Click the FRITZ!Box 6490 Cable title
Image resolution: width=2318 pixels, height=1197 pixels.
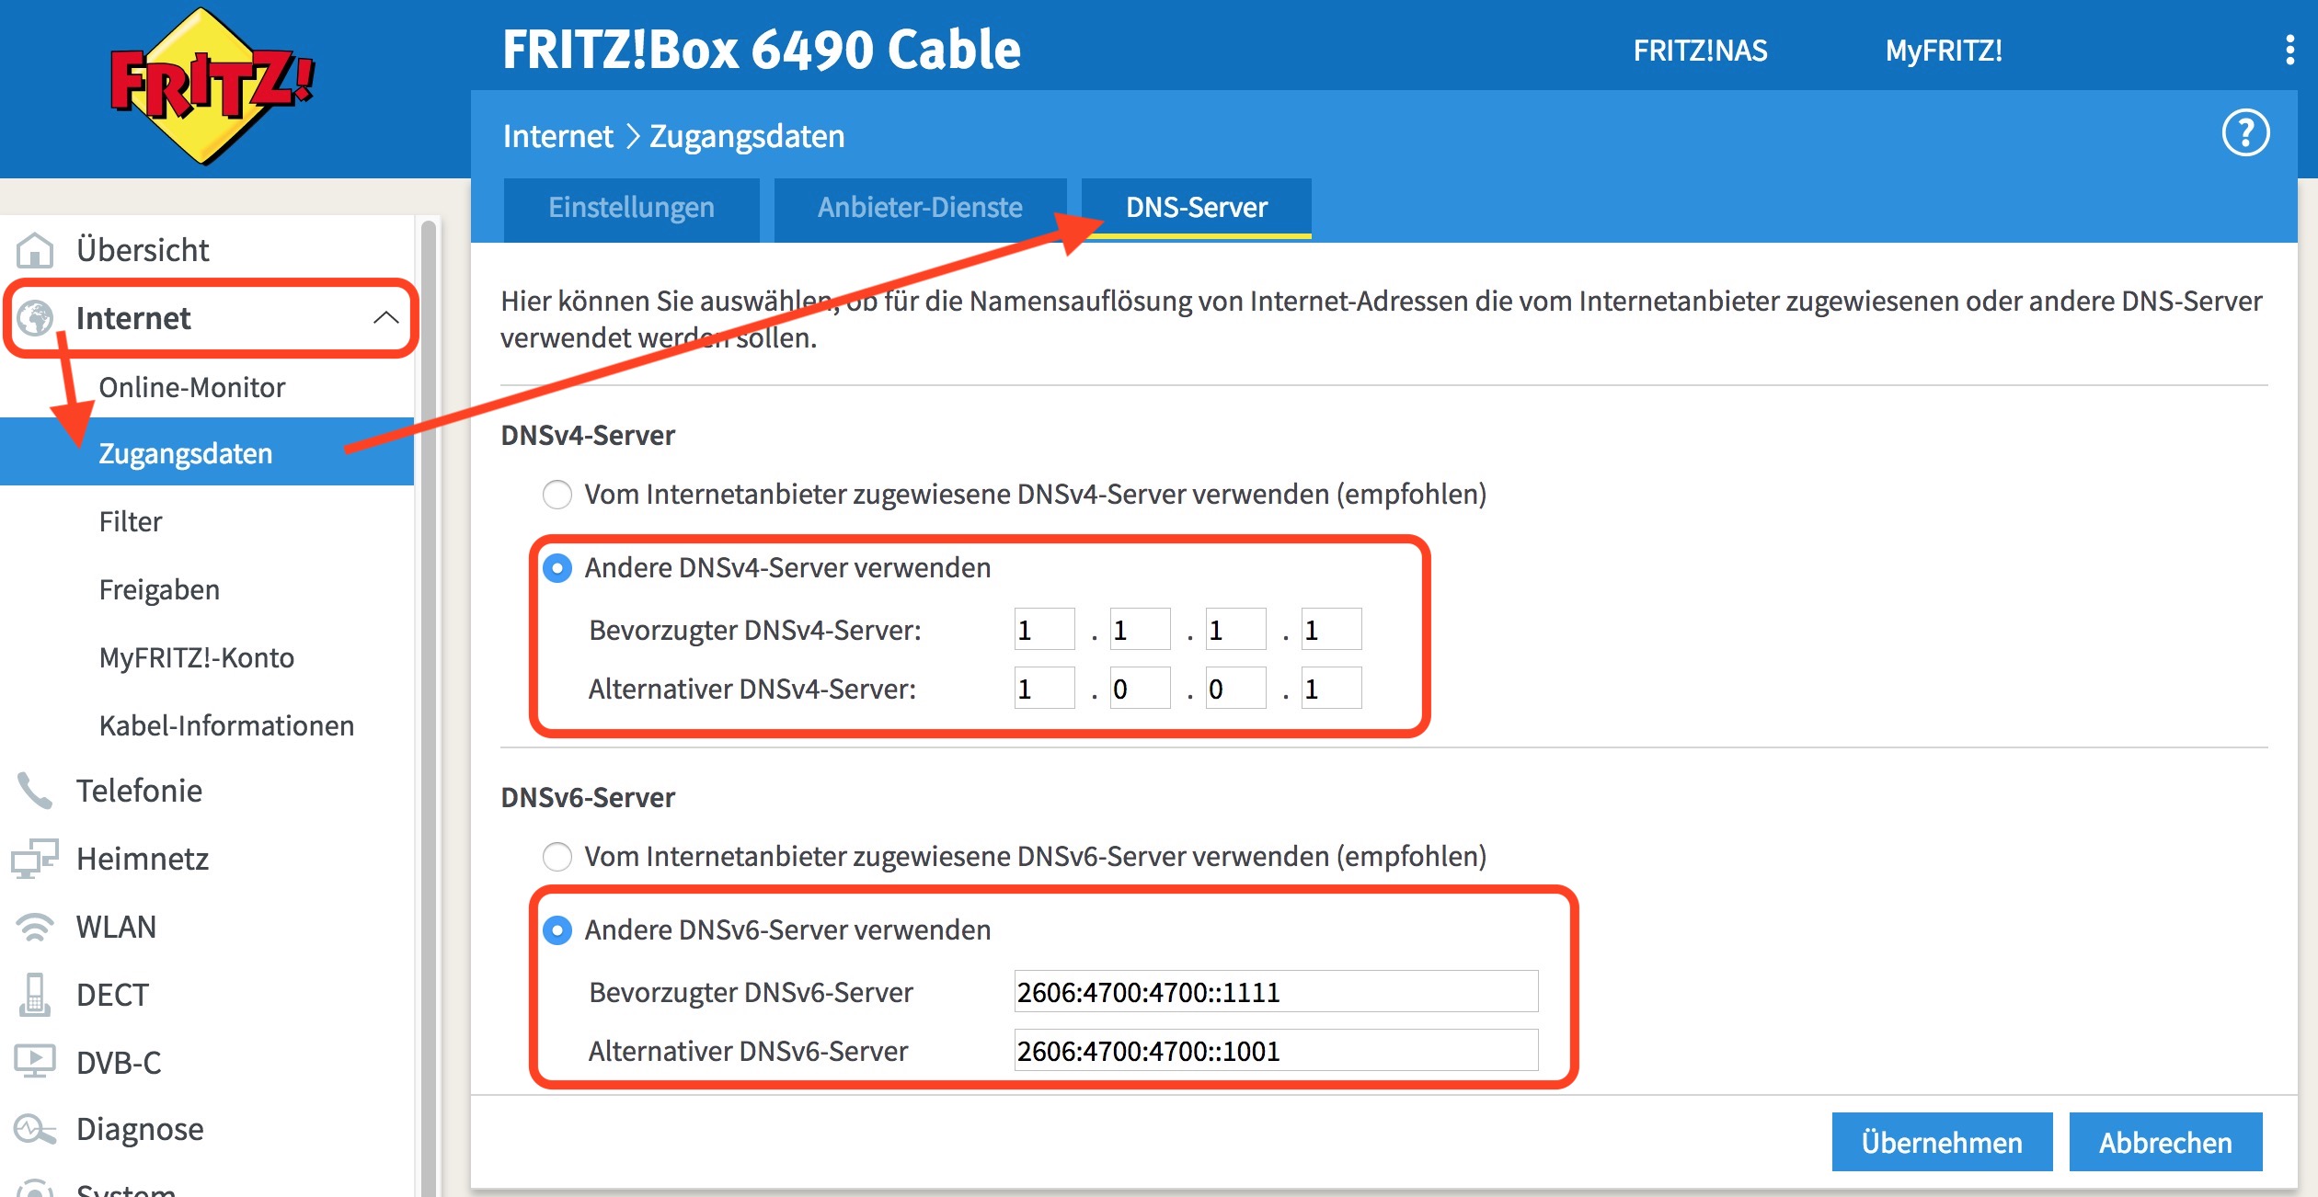762,50
